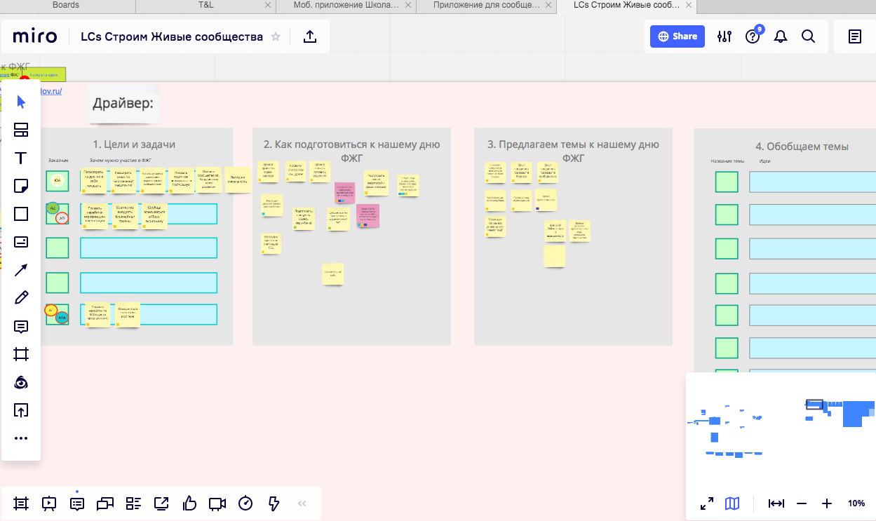
Task: Select the cursor tool in left toolbar
Action: tap(21, 102)
